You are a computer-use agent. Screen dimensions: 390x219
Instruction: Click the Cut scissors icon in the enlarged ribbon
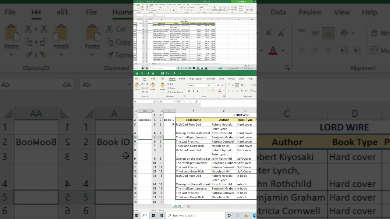pos(168,84)
